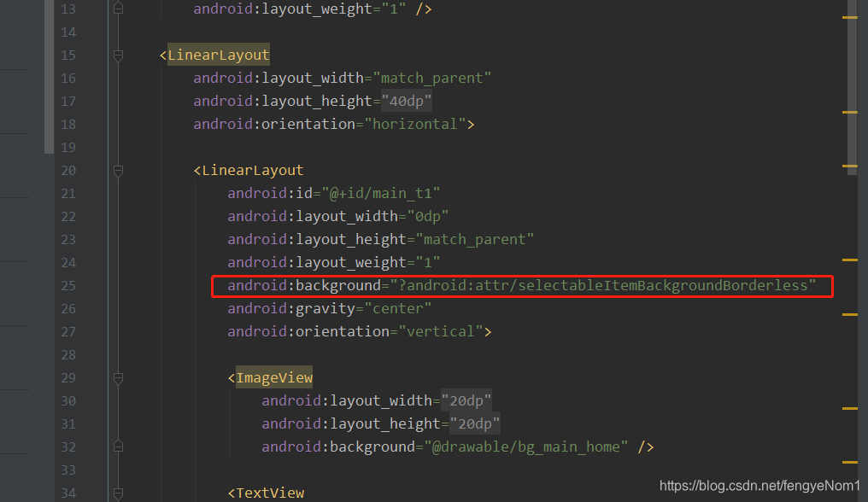Click the fold-end arrow icon at line 32
This screenshot has width=868, height=502.
pyautogui.click(x=118, y=445)
